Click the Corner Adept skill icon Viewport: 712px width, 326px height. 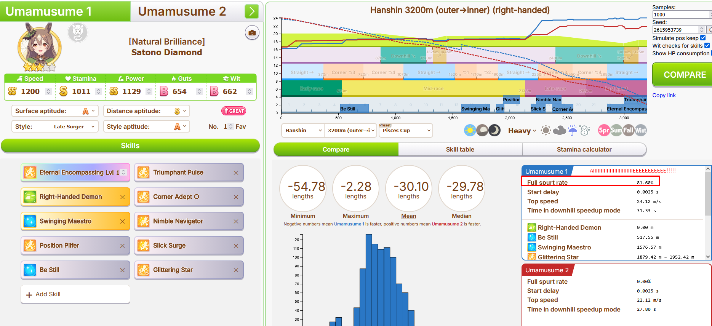143,197
